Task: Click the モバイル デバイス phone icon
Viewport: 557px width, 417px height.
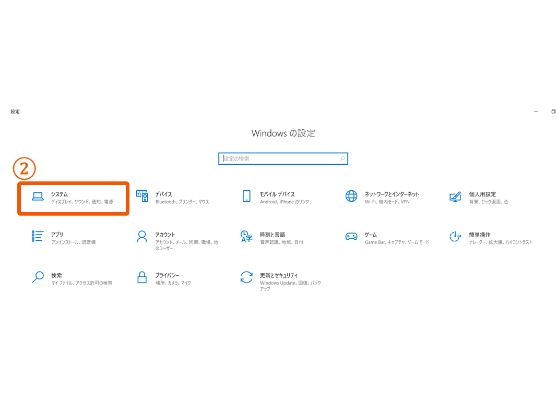Action: pos(246,196)
